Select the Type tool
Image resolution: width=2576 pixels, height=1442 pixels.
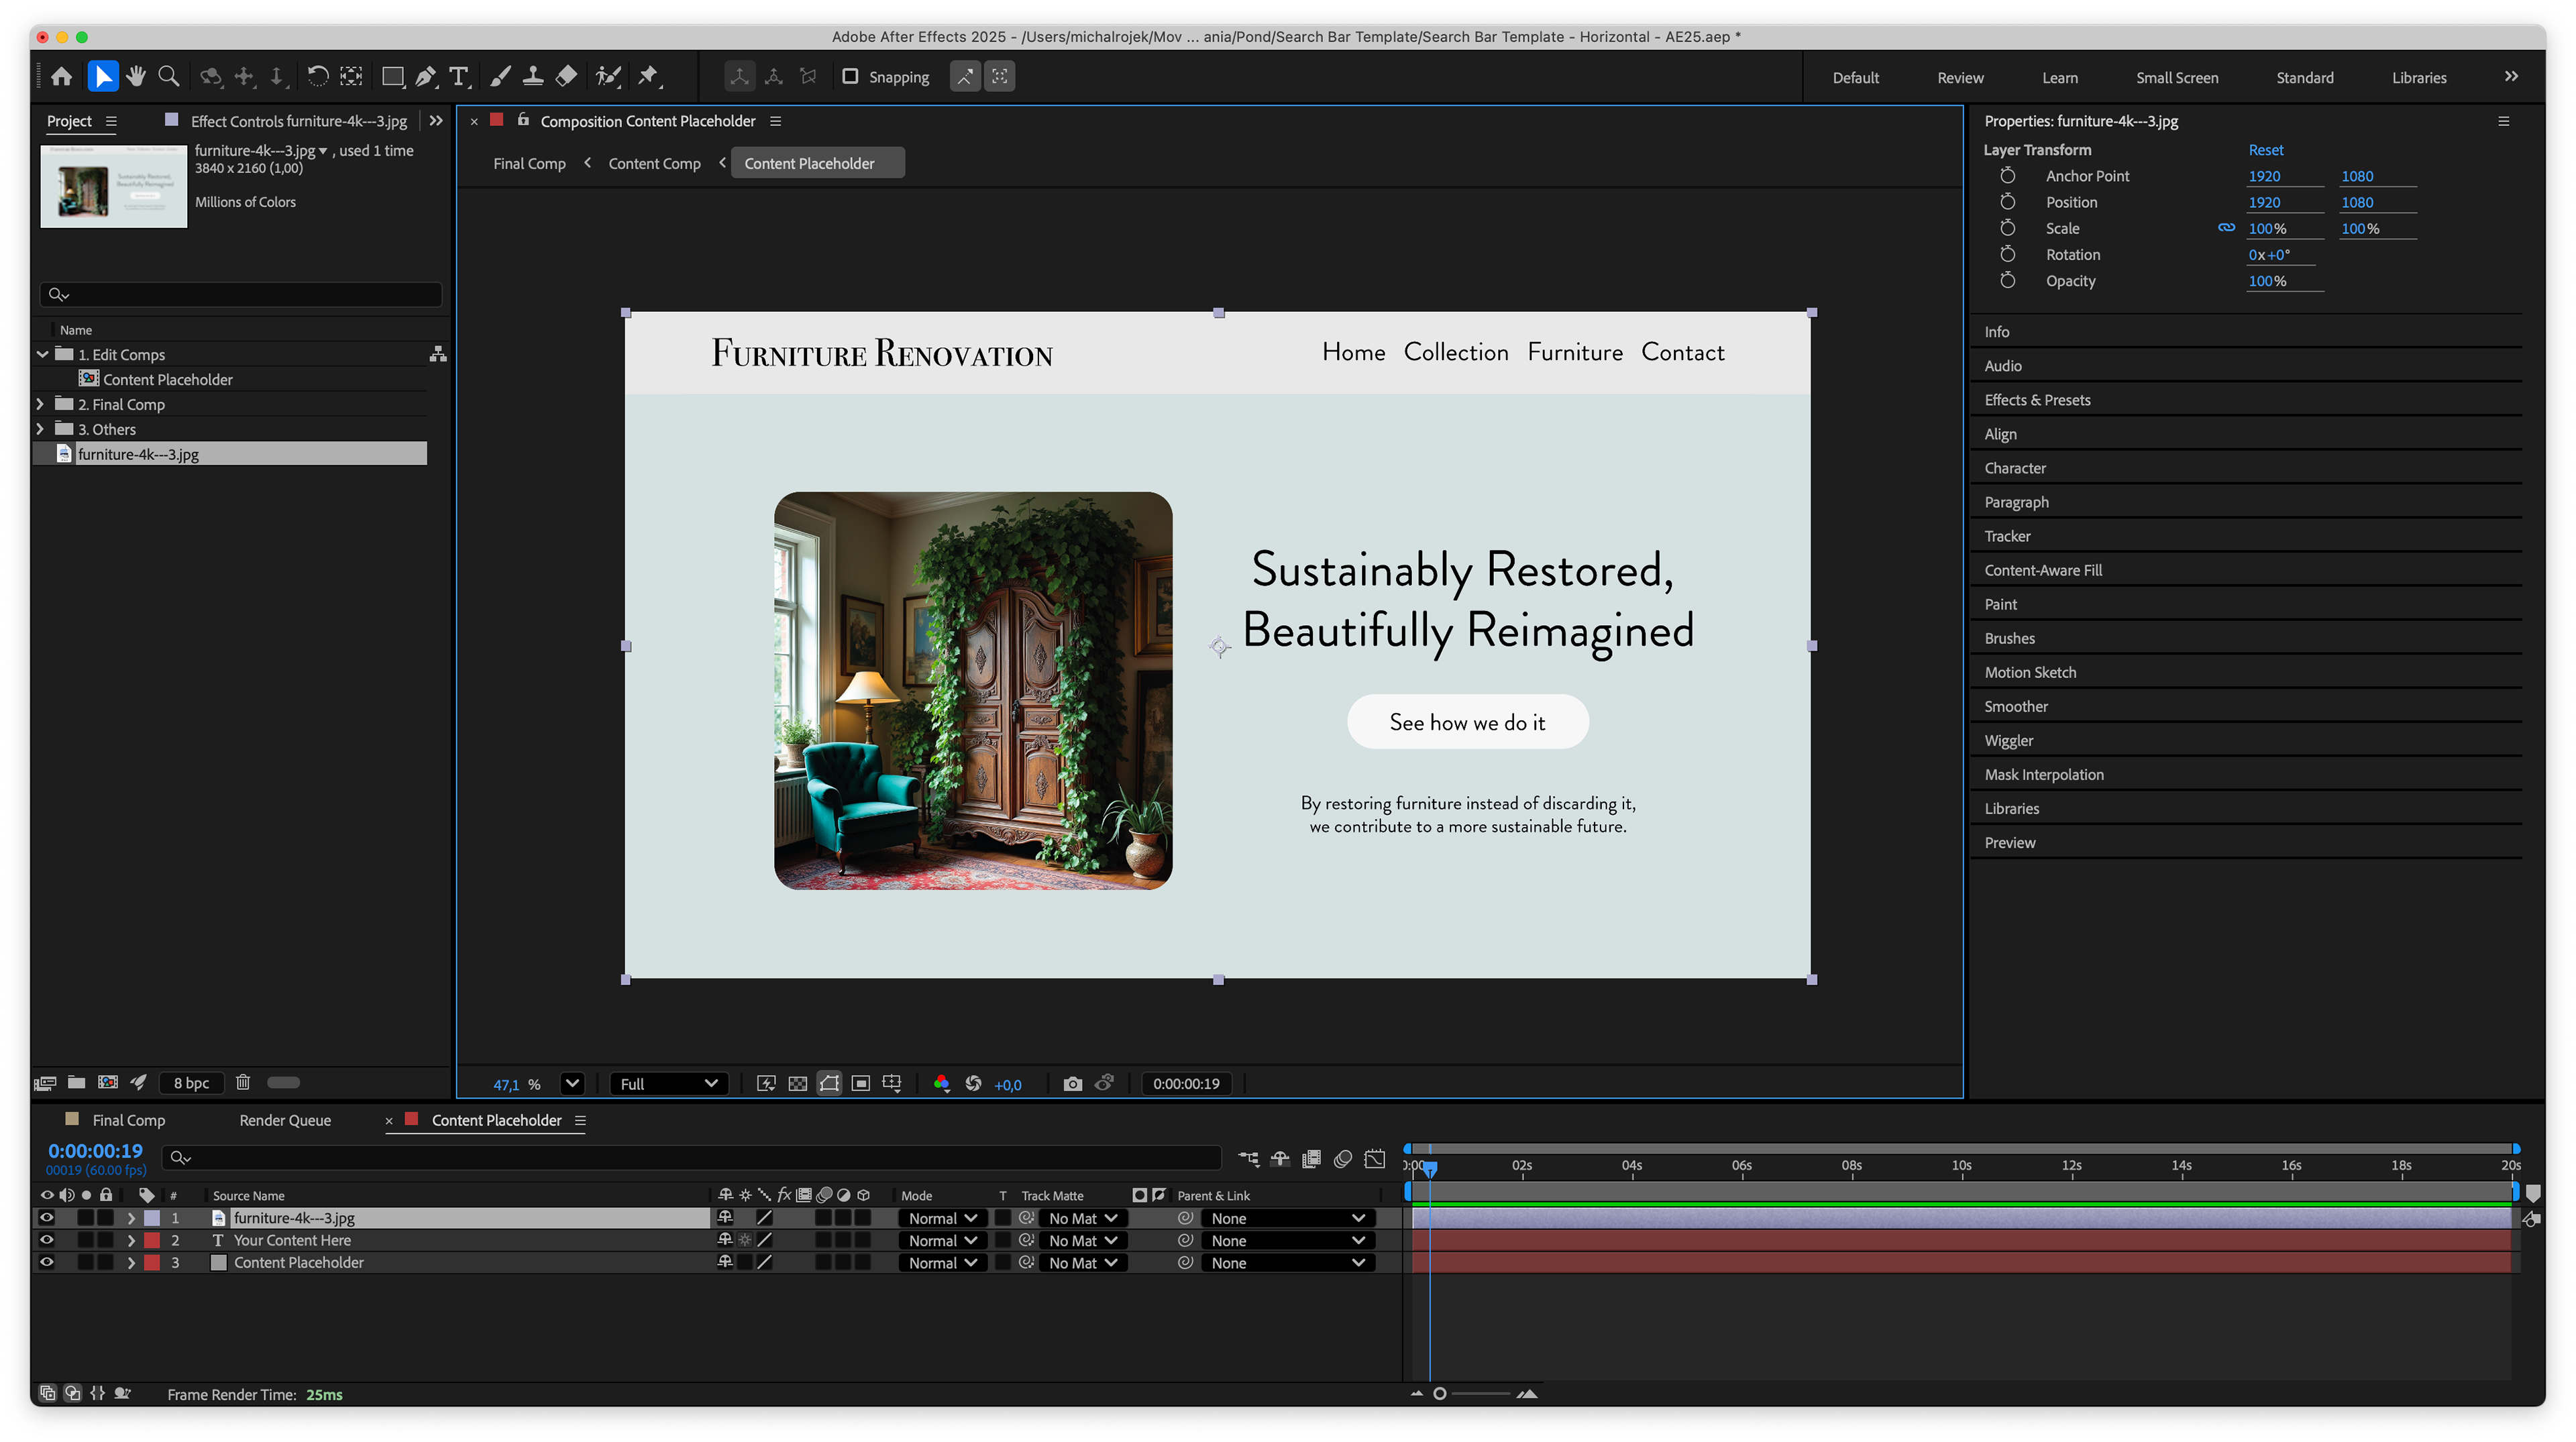pyautogui.click(x=459, y=77)
